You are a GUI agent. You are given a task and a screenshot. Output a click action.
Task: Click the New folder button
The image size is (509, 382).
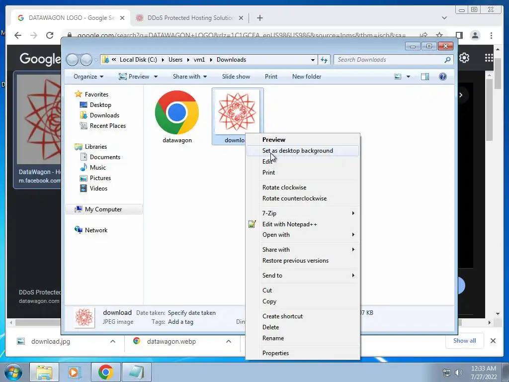pos(306,77)
